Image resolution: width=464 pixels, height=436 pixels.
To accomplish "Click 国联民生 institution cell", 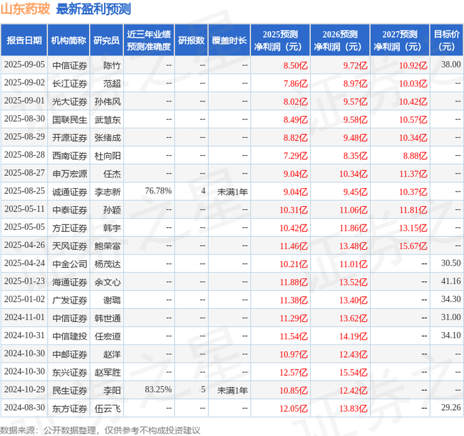I will [70, 120].
